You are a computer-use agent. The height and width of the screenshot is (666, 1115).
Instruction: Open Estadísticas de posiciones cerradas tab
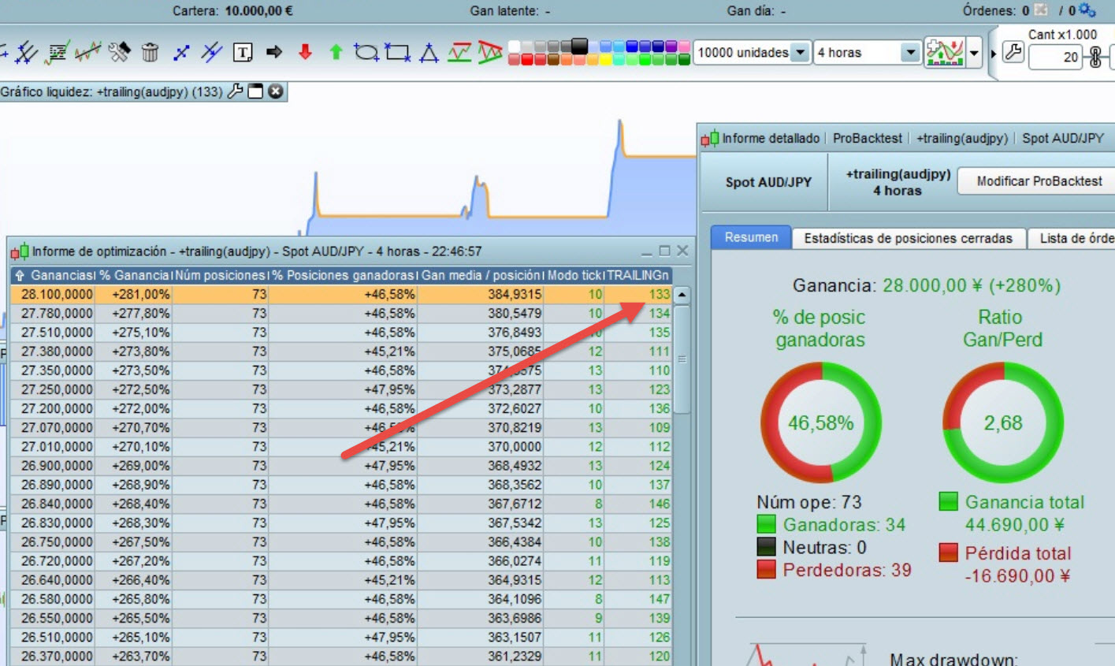pos(909,238)
